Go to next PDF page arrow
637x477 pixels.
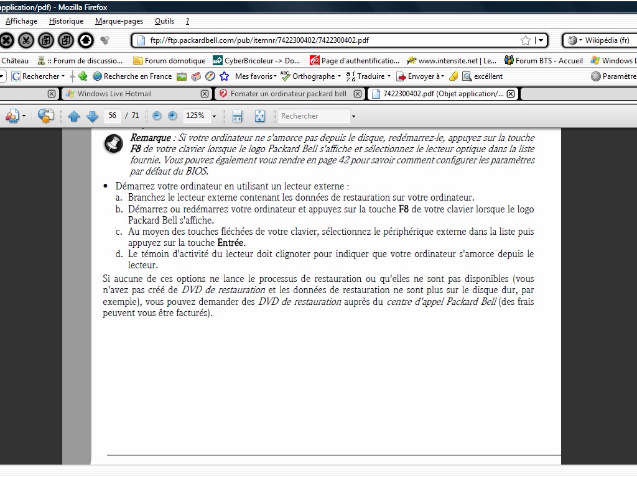tap(92, 116)
